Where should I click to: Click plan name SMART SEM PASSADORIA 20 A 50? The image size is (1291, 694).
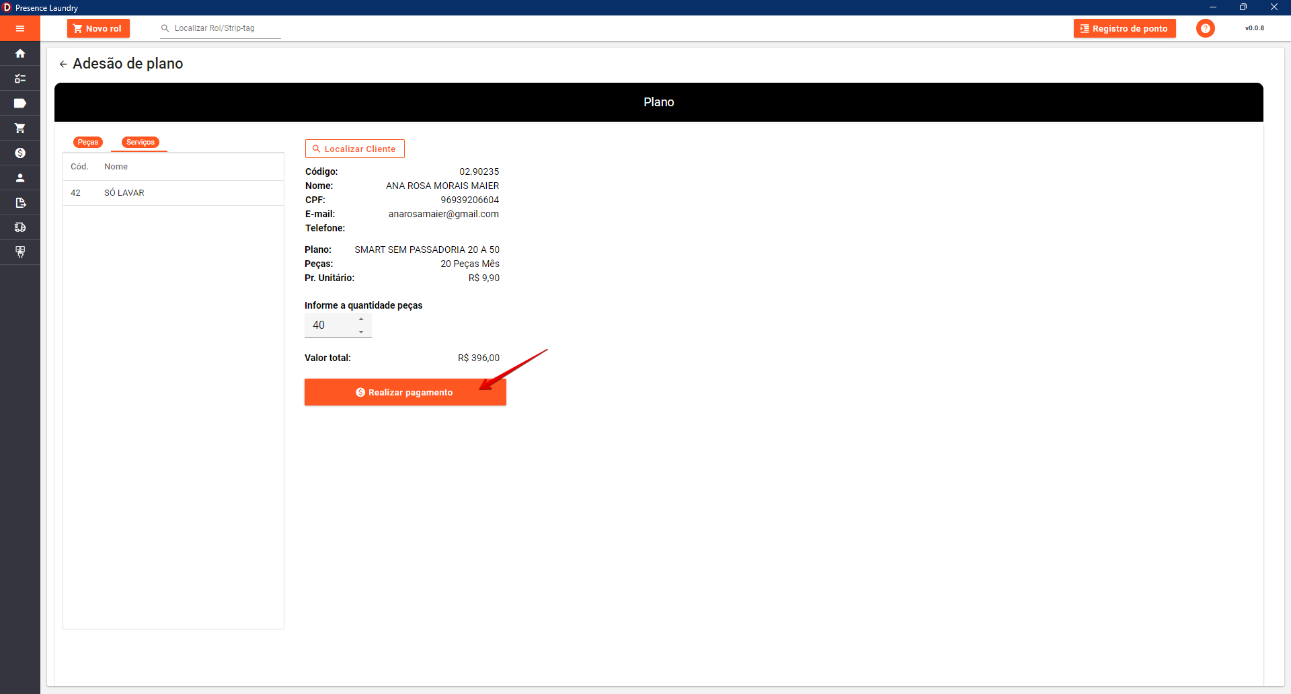coord(427,249)
